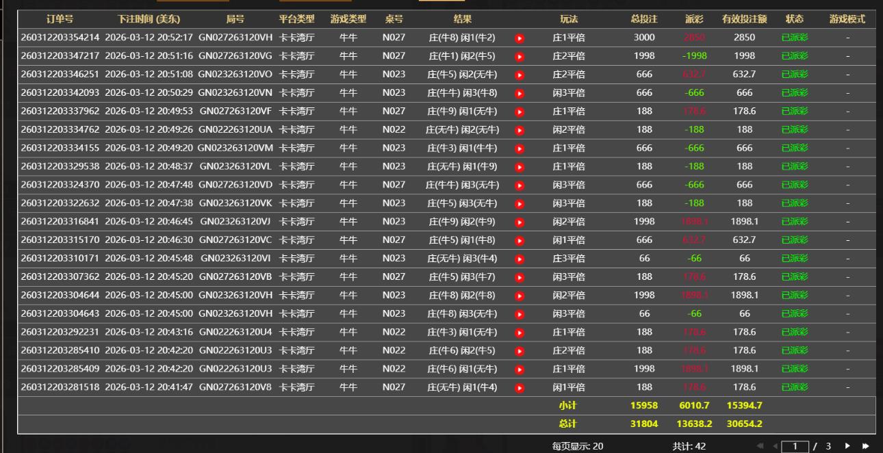Watch replay for round GN022263120UA

(519, 130)
